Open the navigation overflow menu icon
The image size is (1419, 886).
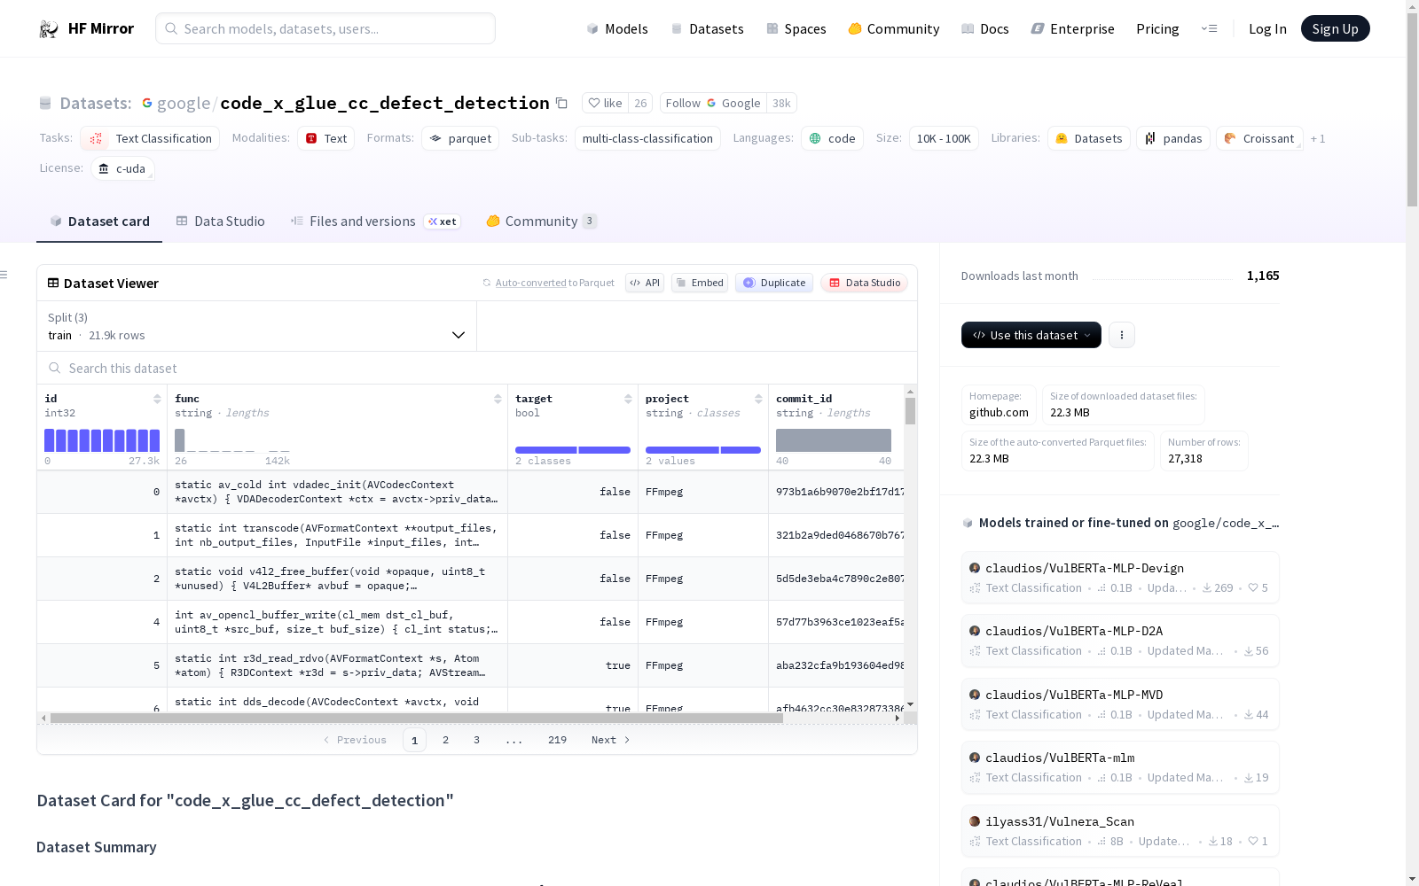click(1209, 29)
